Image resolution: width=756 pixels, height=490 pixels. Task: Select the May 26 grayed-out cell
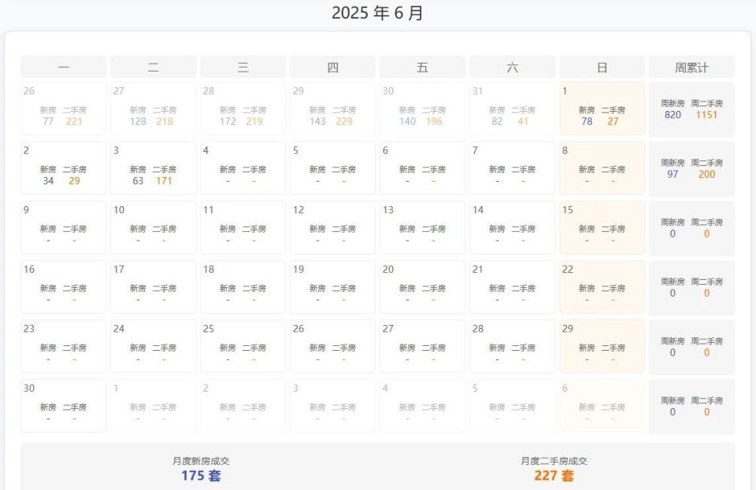pos(63,109)
